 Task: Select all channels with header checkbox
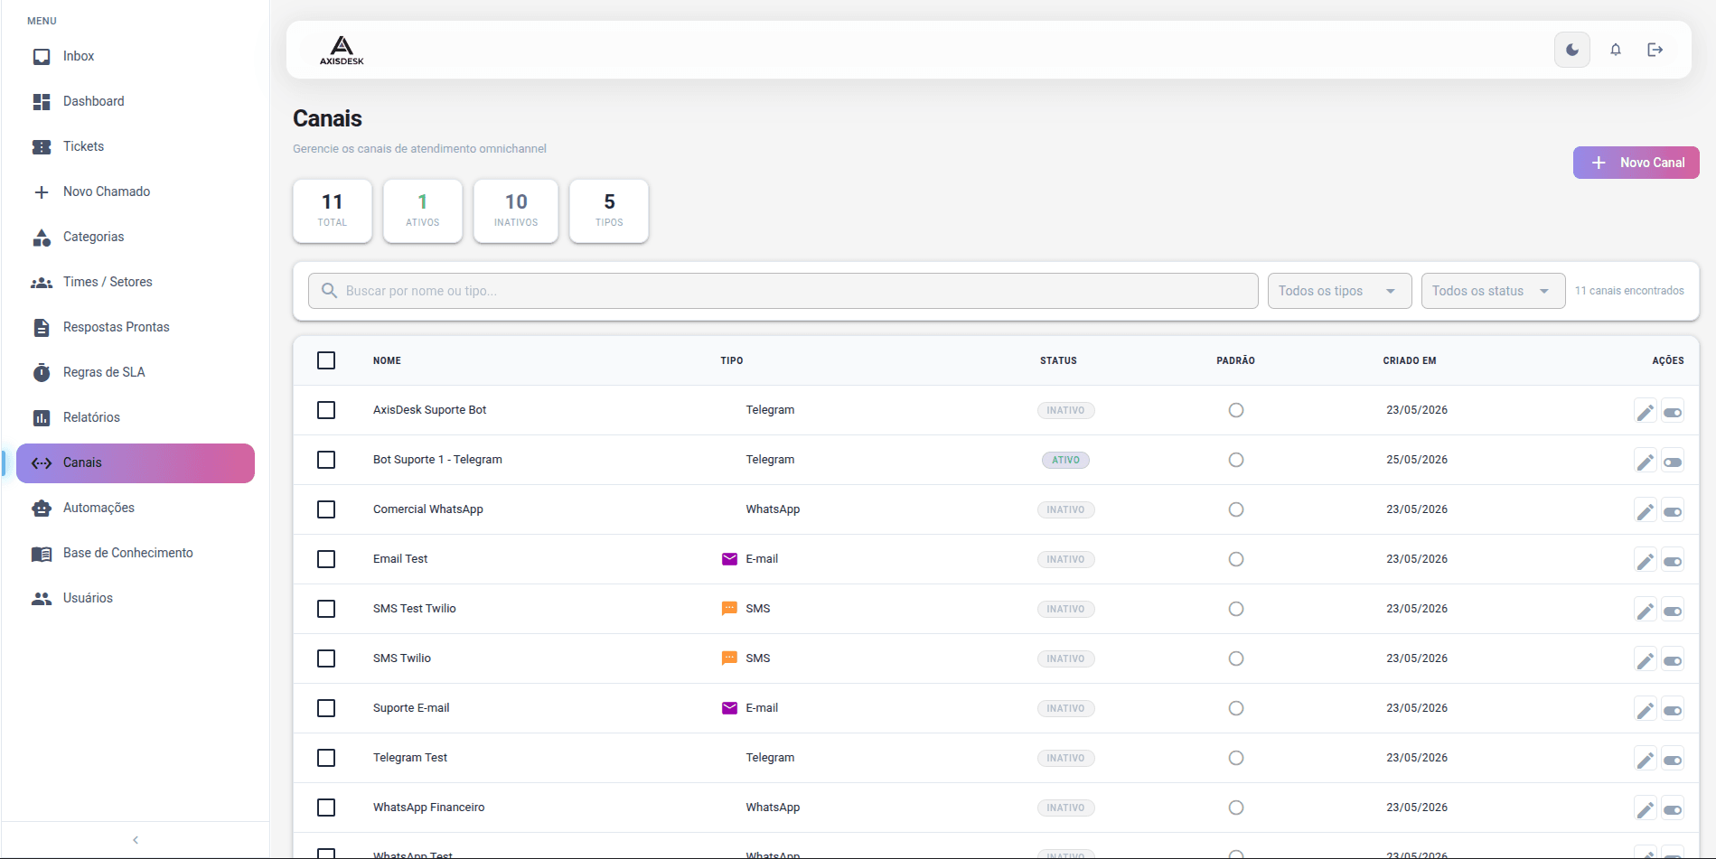[326, 360]
